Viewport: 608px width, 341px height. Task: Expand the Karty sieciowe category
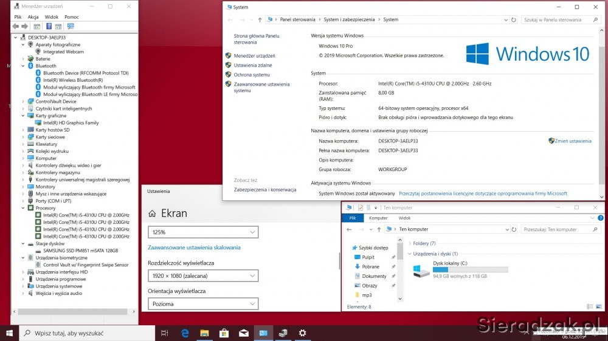(x=23, y=137)
